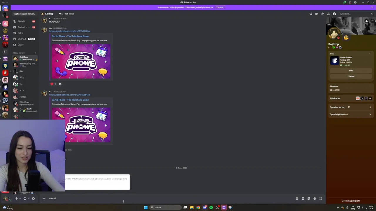Image resolution: width=376 pixels, height=211 pixels.
Task: Click the Vyhledat search field
Action: [356, 14]
